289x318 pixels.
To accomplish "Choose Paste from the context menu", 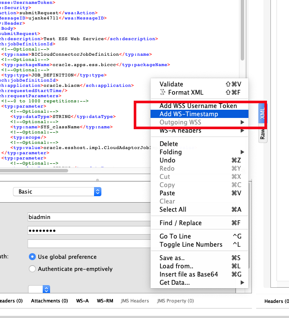I will [199, 193].
